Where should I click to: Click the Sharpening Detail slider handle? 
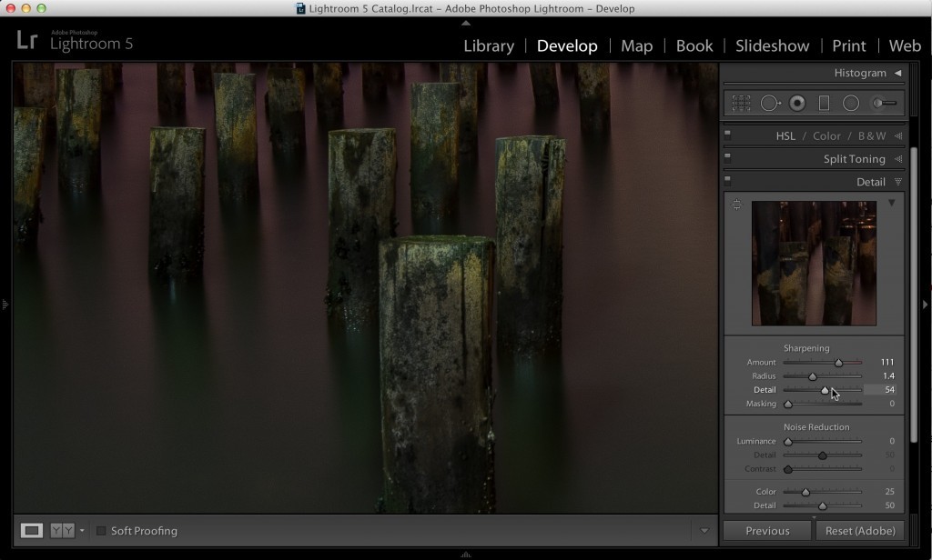point(825,390)
